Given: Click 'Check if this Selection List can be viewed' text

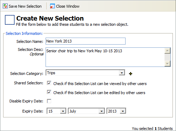Looking at the screenshot, I should (100, 84).
